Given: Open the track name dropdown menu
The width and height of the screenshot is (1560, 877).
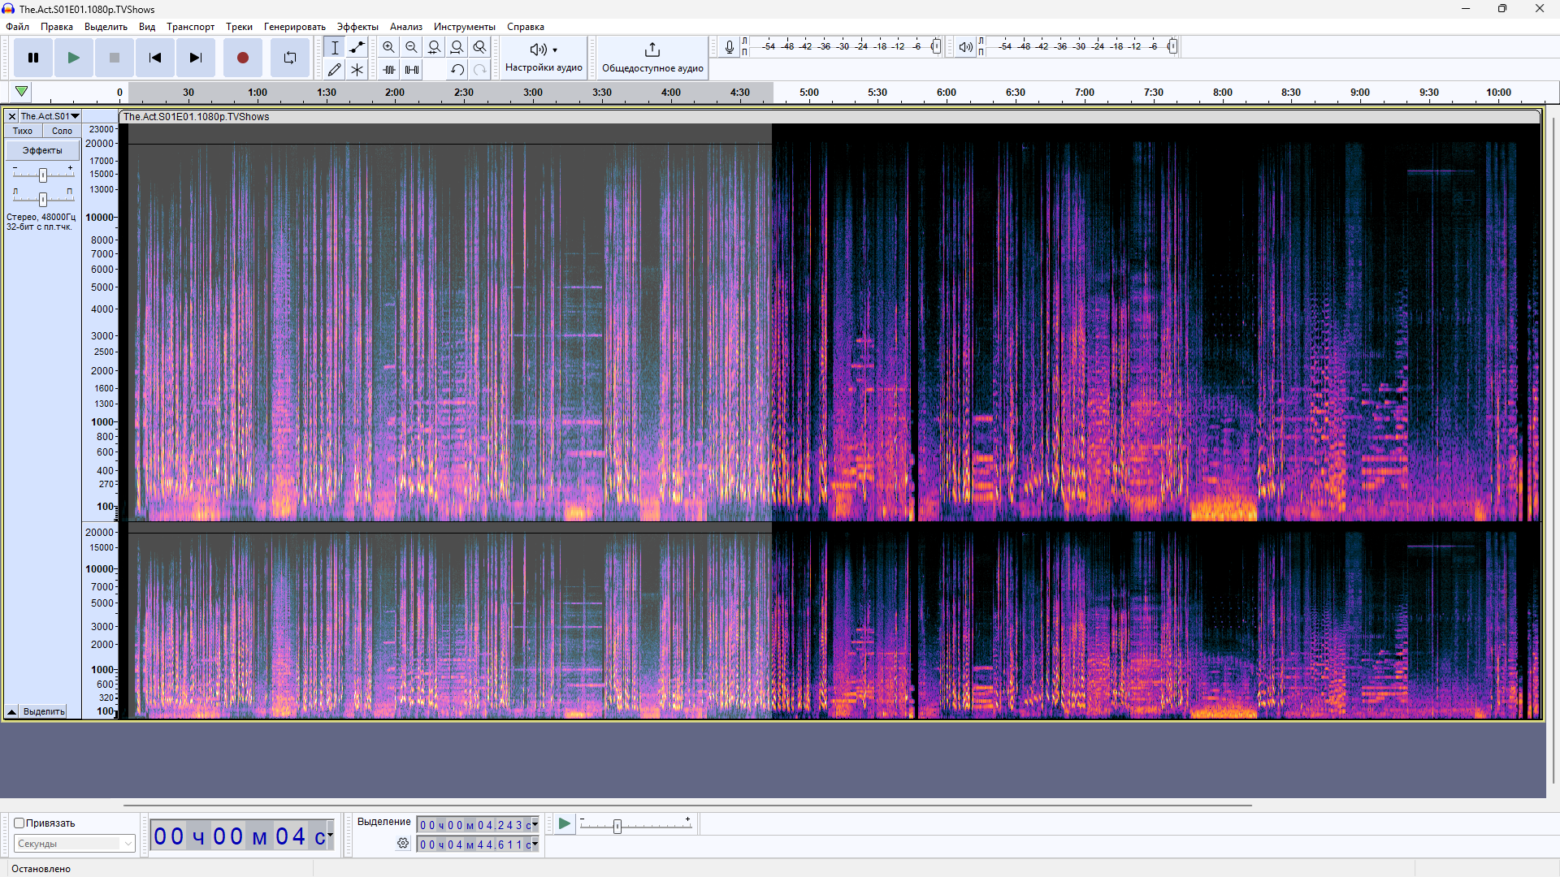Looking at the screenshot, I should tap(50, 116).
